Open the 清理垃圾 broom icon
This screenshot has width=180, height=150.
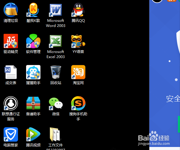(x=11, y=10)
